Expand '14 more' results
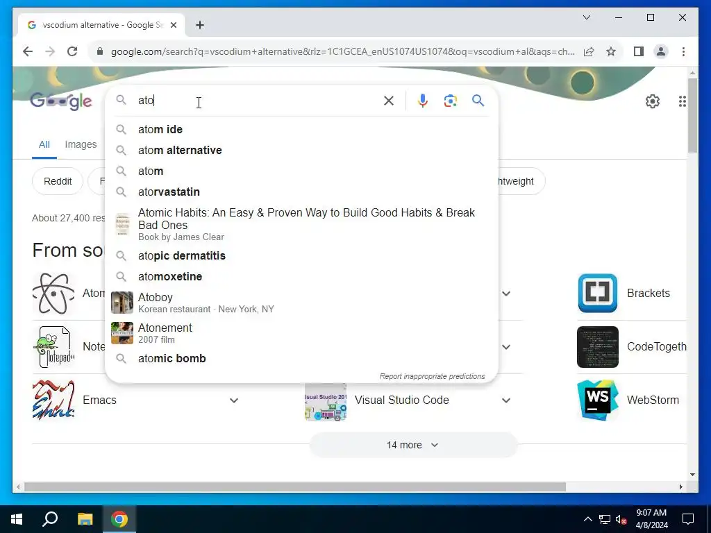 (x=413, y=445)
